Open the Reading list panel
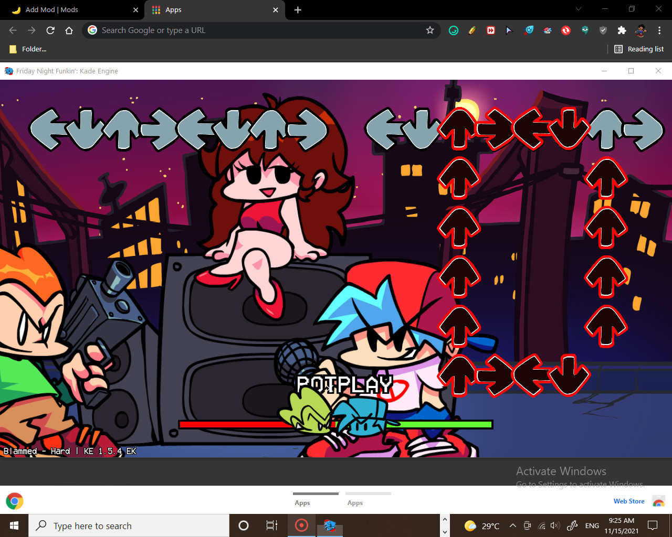The height and width of the screenshot is (537, 672). pyautogui.click(x=639, y=49)
